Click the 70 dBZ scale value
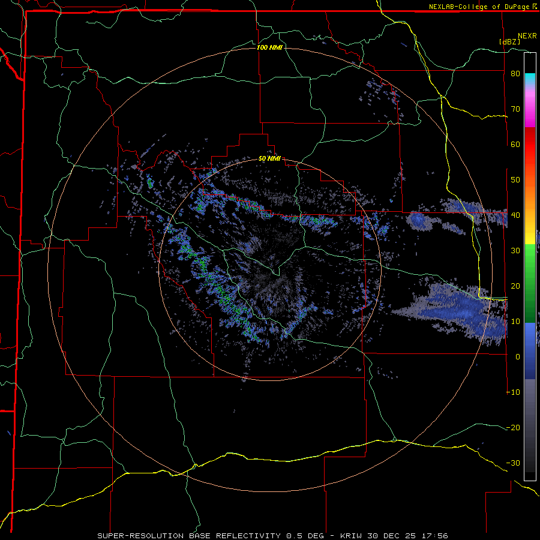 [515, 109]
